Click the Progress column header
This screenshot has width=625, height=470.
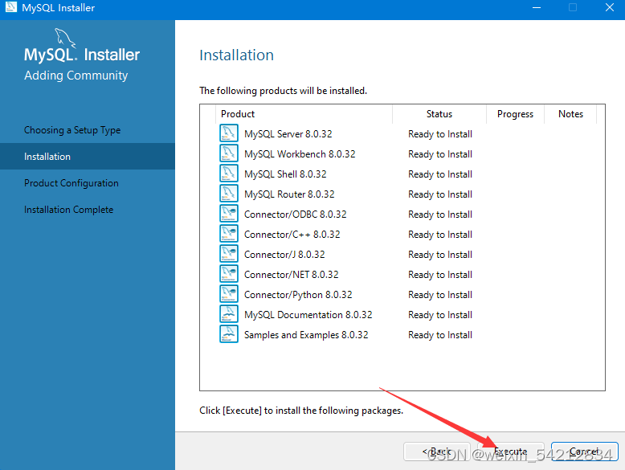click(515, 114)
